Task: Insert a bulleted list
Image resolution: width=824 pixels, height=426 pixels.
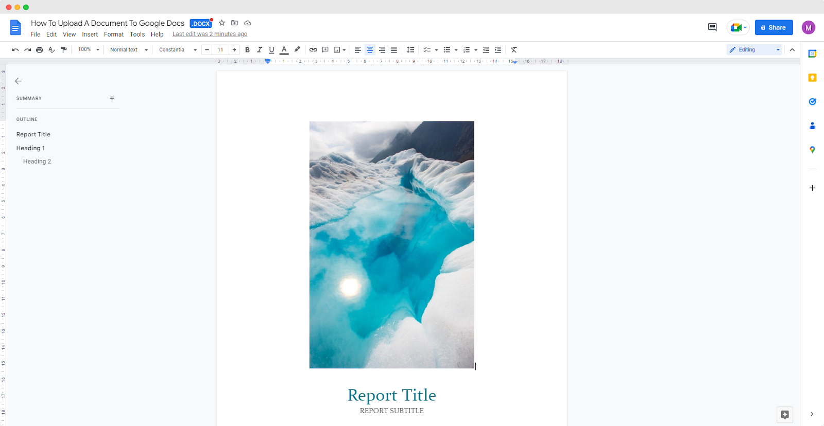Action: click(447, 50)
